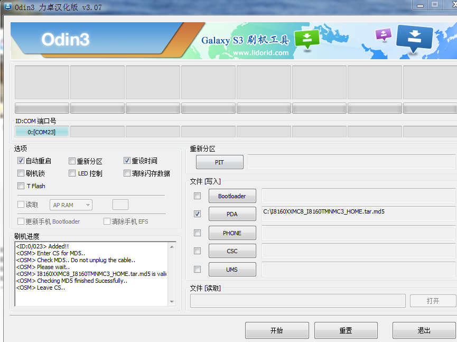Click the large blue download icon in the banner
The height and width of the screenshot is (342, 457).
414,39
